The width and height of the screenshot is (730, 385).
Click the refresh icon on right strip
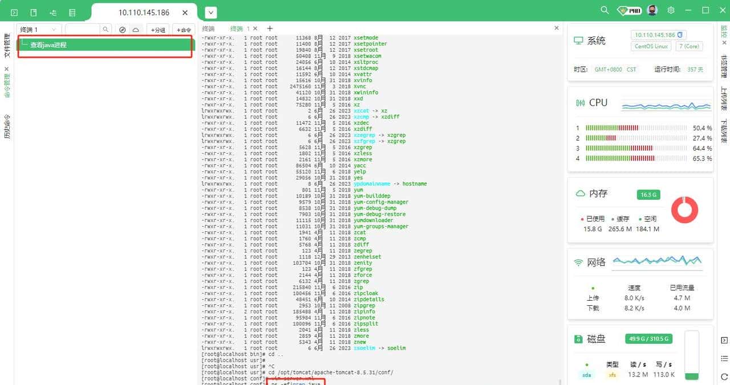click(x=724, y=376)
